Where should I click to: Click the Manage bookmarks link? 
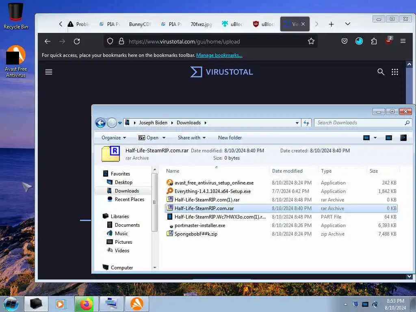[x=219, y=55]
